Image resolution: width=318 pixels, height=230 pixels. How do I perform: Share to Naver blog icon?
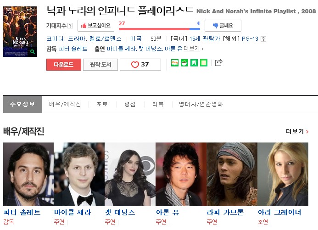tap(175, 63)
